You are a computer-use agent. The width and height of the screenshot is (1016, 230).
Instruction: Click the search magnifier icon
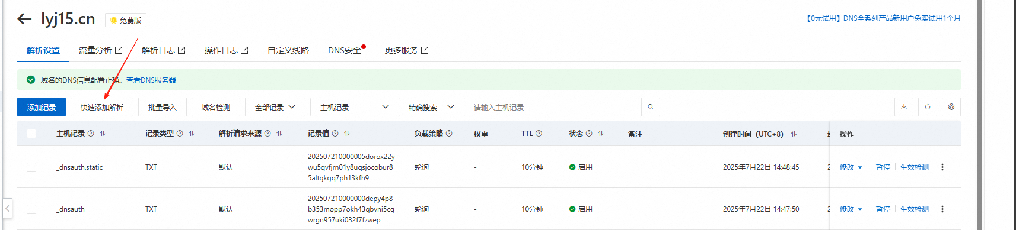click(651, 107)
